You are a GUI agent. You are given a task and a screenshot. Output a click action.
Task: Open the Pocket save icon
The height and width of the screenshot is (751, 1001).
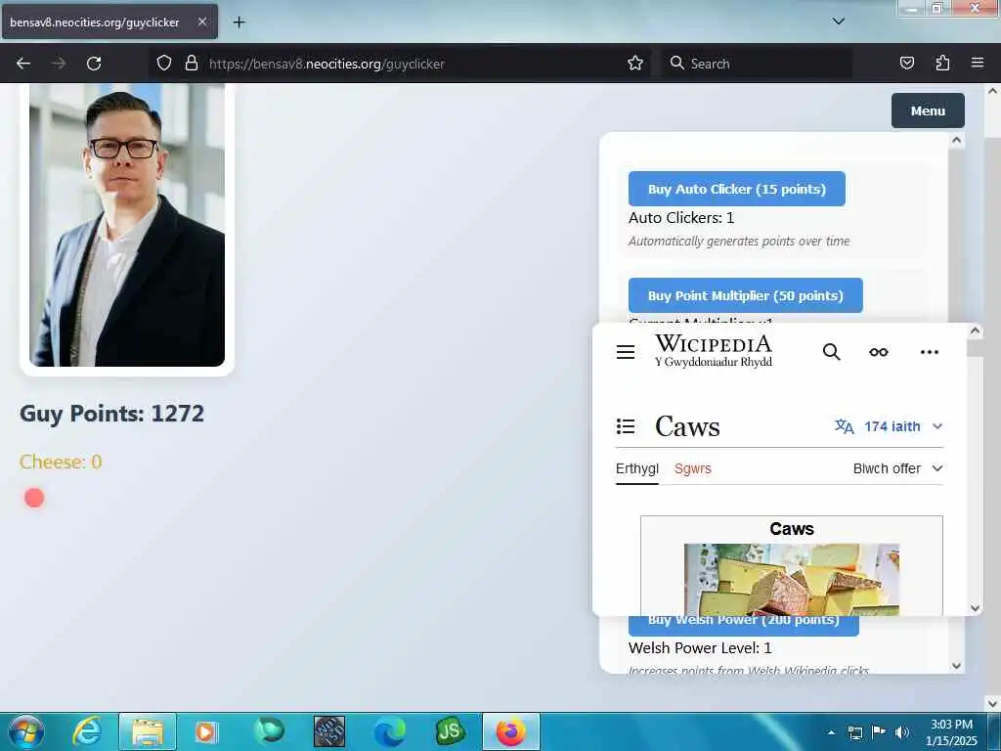906,64
